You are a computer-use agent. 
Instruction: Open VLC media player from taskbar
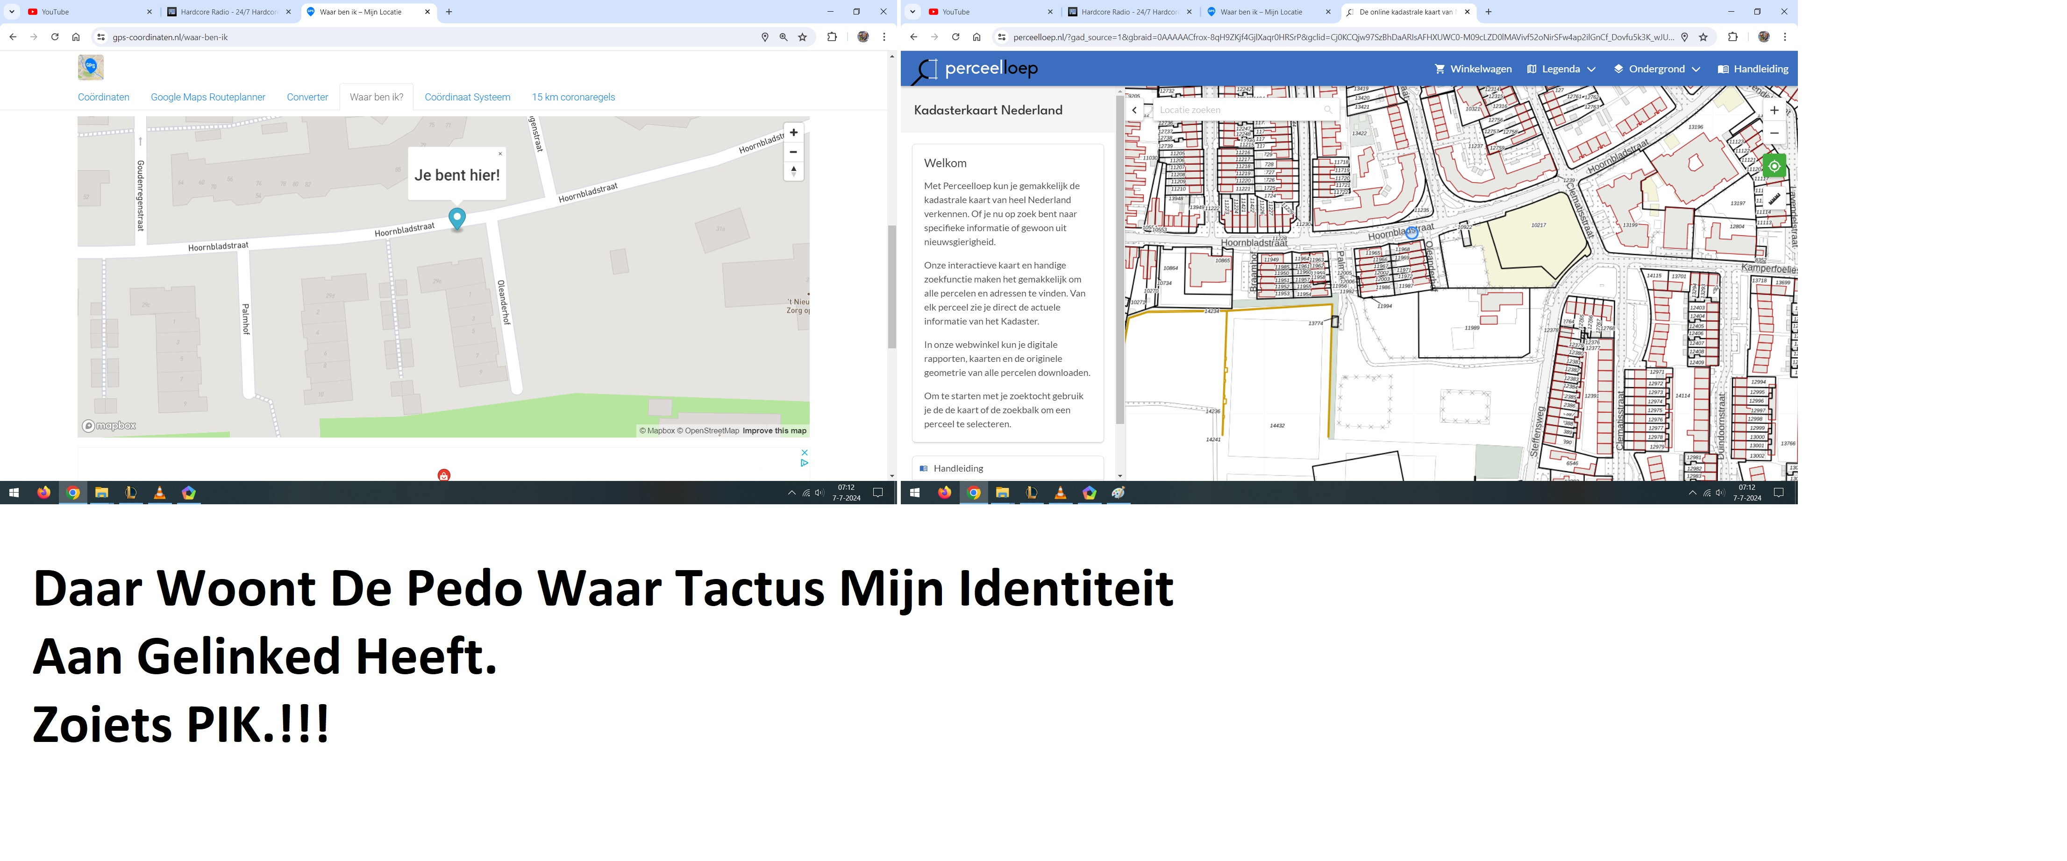pyautogui.click(x=160, y=492)
